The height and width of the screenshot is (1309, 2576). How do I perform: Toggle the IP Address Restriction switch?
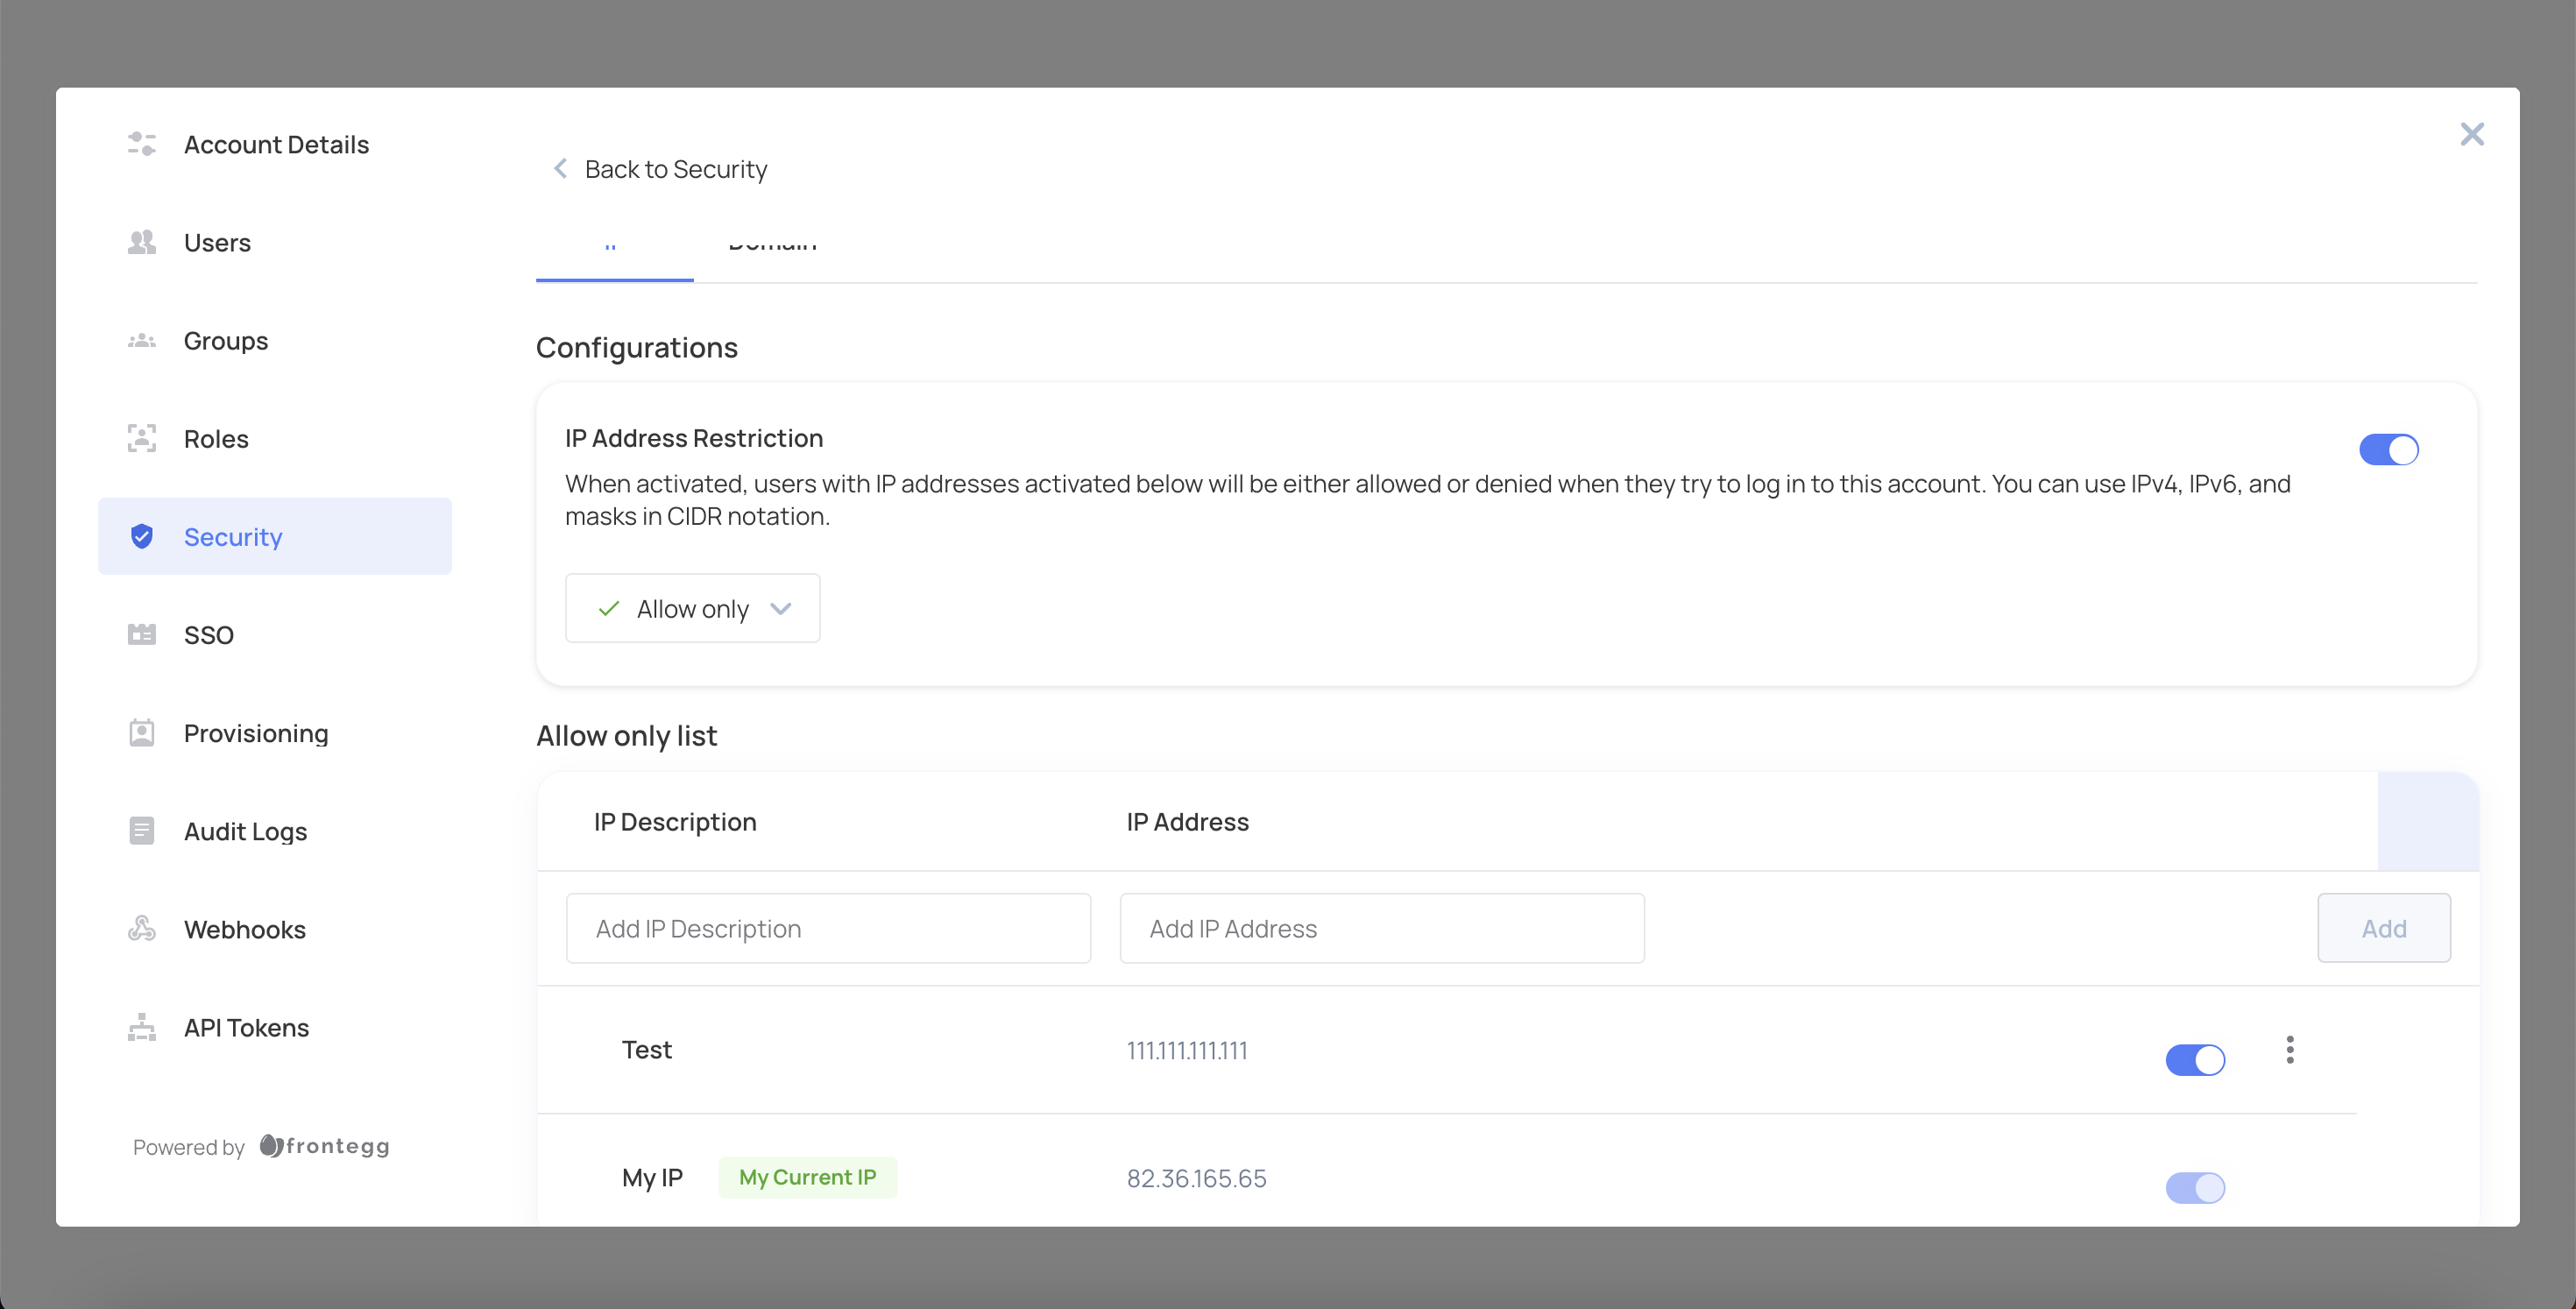point(2388,448)
